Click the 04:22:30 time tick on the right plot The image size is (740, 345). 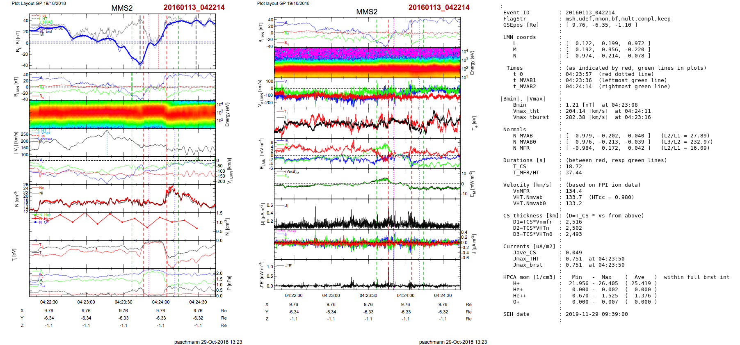pyautogui.click(x=294, y=295)
